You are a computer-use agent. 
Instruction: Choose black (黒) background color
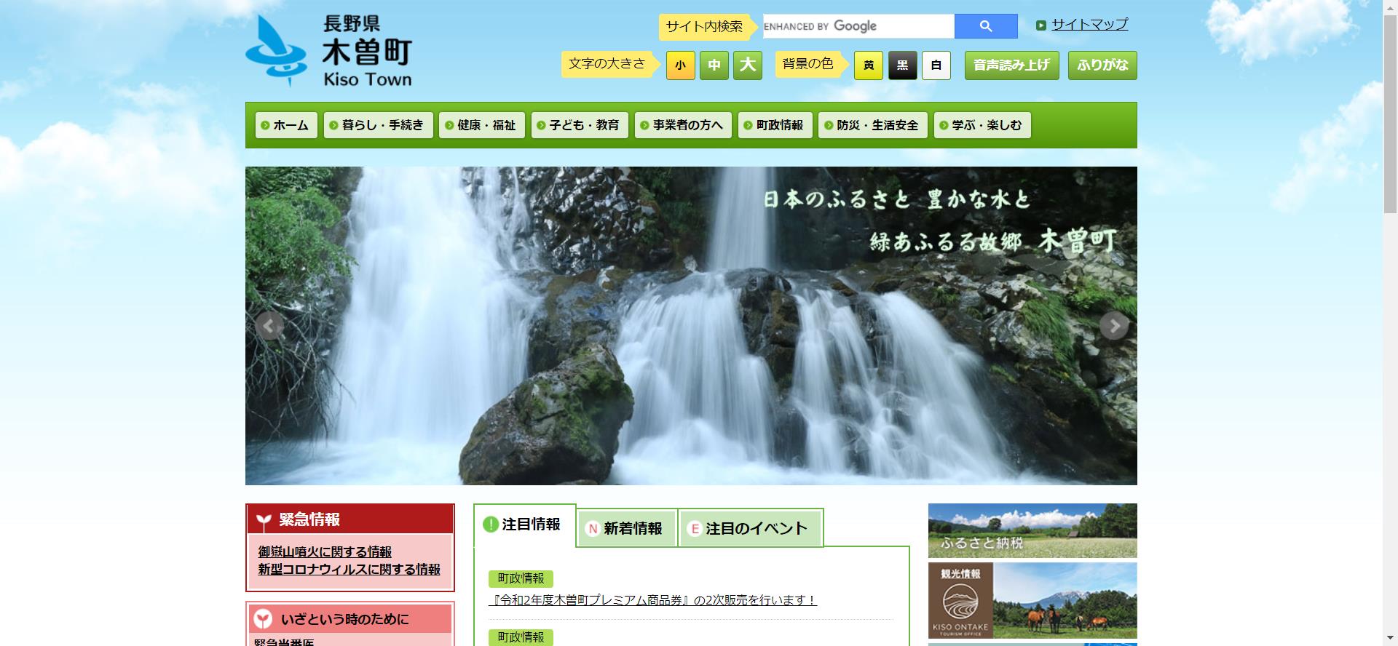[x=902, y=65]
